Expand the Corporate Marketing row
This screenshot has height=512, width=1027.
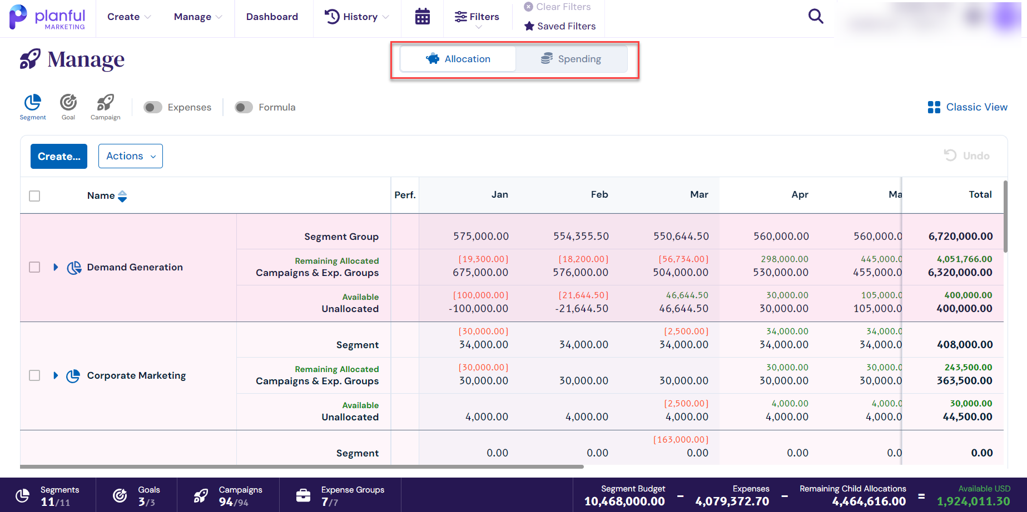[56, 375]
